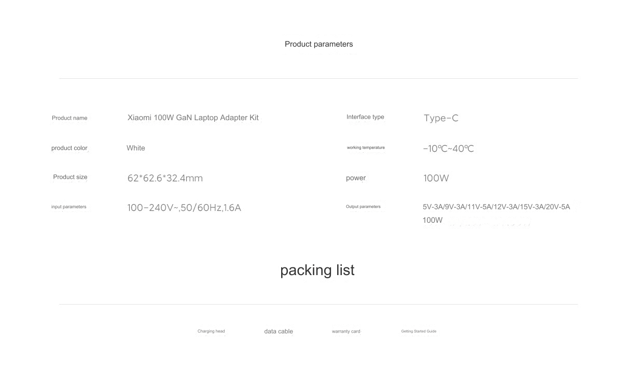
Task: Click the "Interface type" label
Action: (x=365, y=117)
